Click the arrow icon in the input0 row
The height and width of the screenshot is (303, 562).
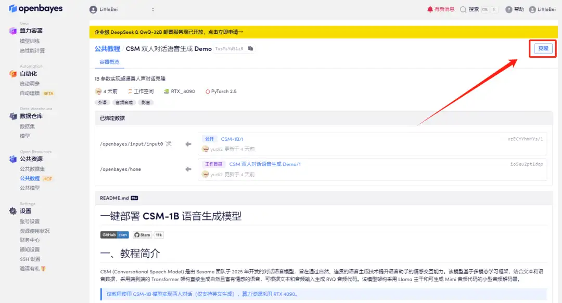click(188, 144)
